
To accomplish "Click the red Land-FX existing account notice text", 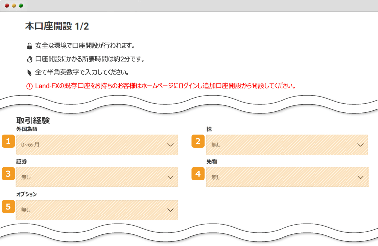I will pyautogui.click(x=165, y=86).
